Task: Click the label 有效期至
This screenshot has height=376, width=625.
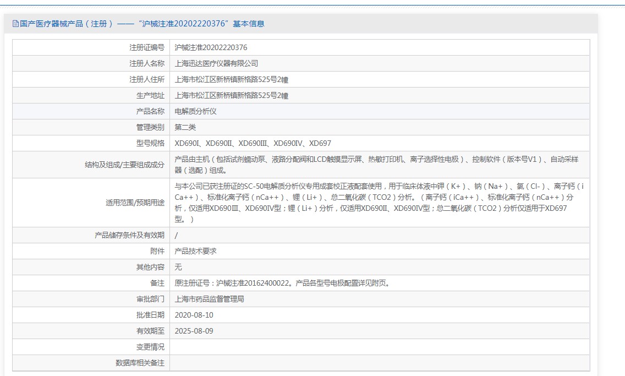Action: tap(150, 331)
